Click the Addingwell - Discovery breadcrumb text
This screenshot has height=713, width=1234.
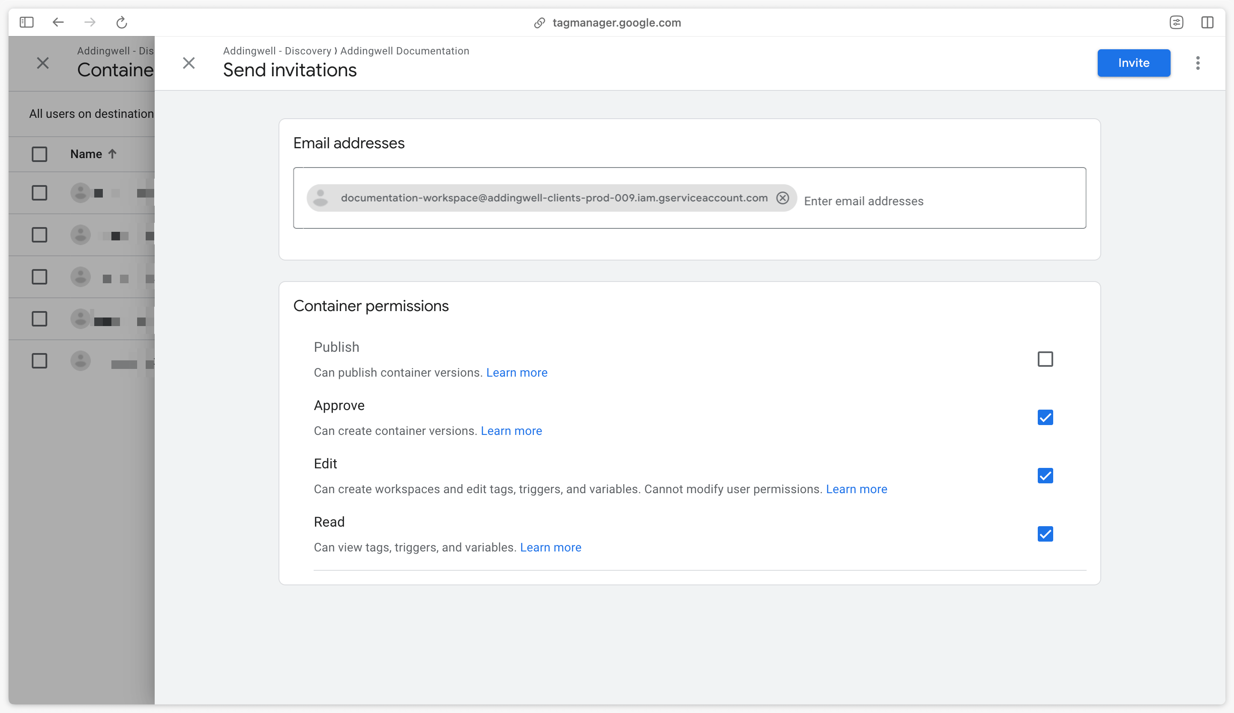[x=277, y=51]
